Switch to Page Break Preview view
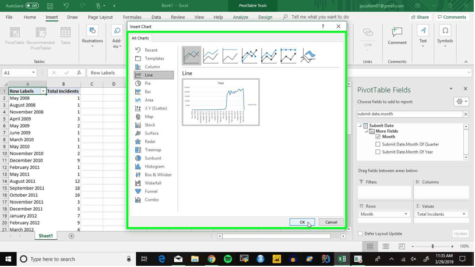Screen dimensions: 475x267 click(402, 247)
